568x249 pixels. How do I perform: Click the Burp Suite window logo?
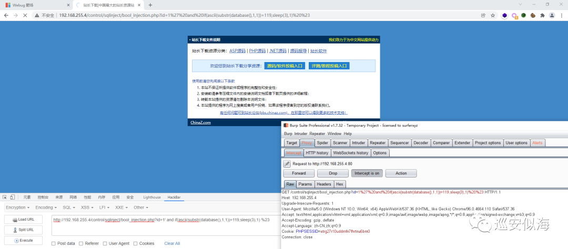(286, 125)
